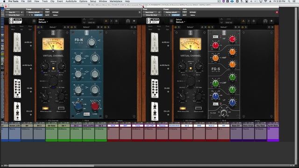The image size is (299, 168).
Task: Select AirEQ Air module in left browser
Action: [x=17, y=42]
